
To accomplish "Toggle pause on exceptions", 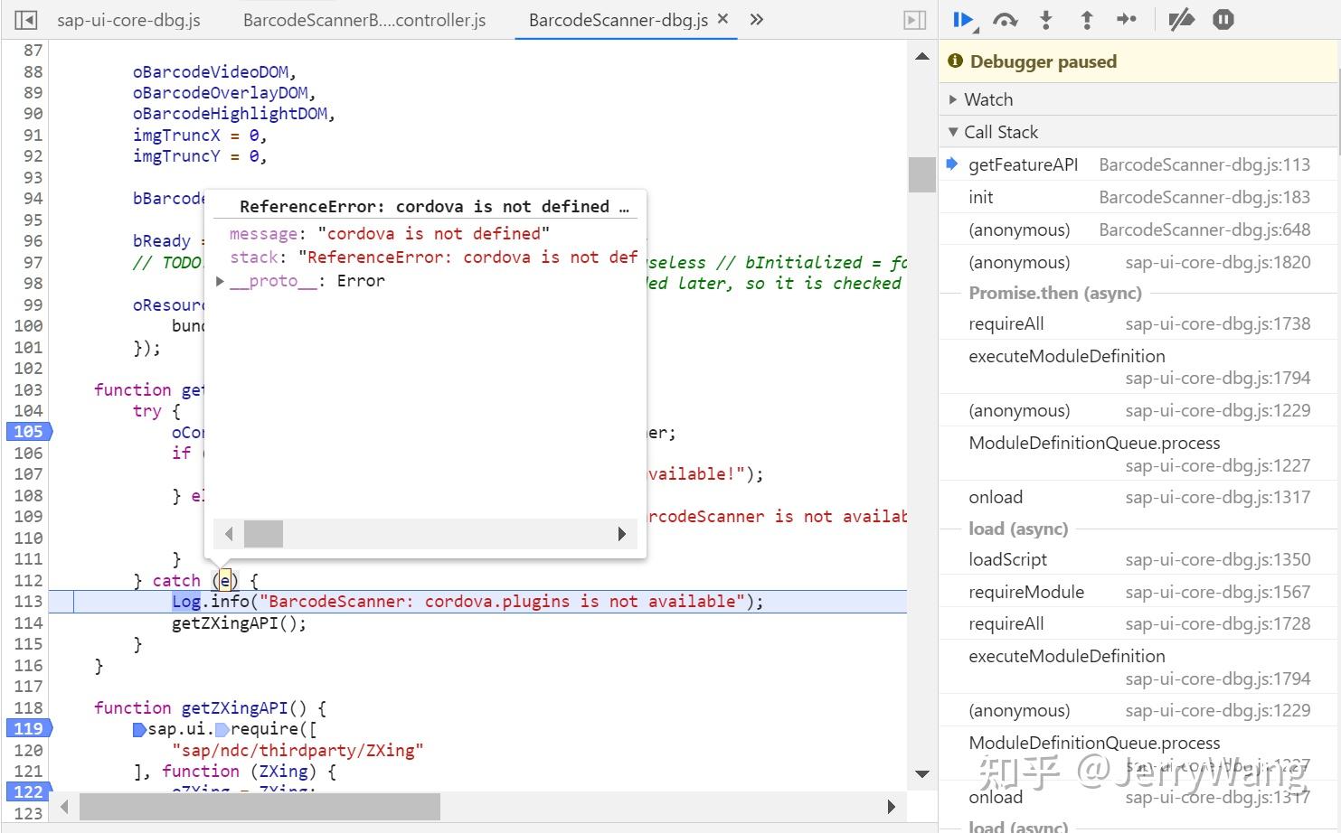I will pos(1223,19).
